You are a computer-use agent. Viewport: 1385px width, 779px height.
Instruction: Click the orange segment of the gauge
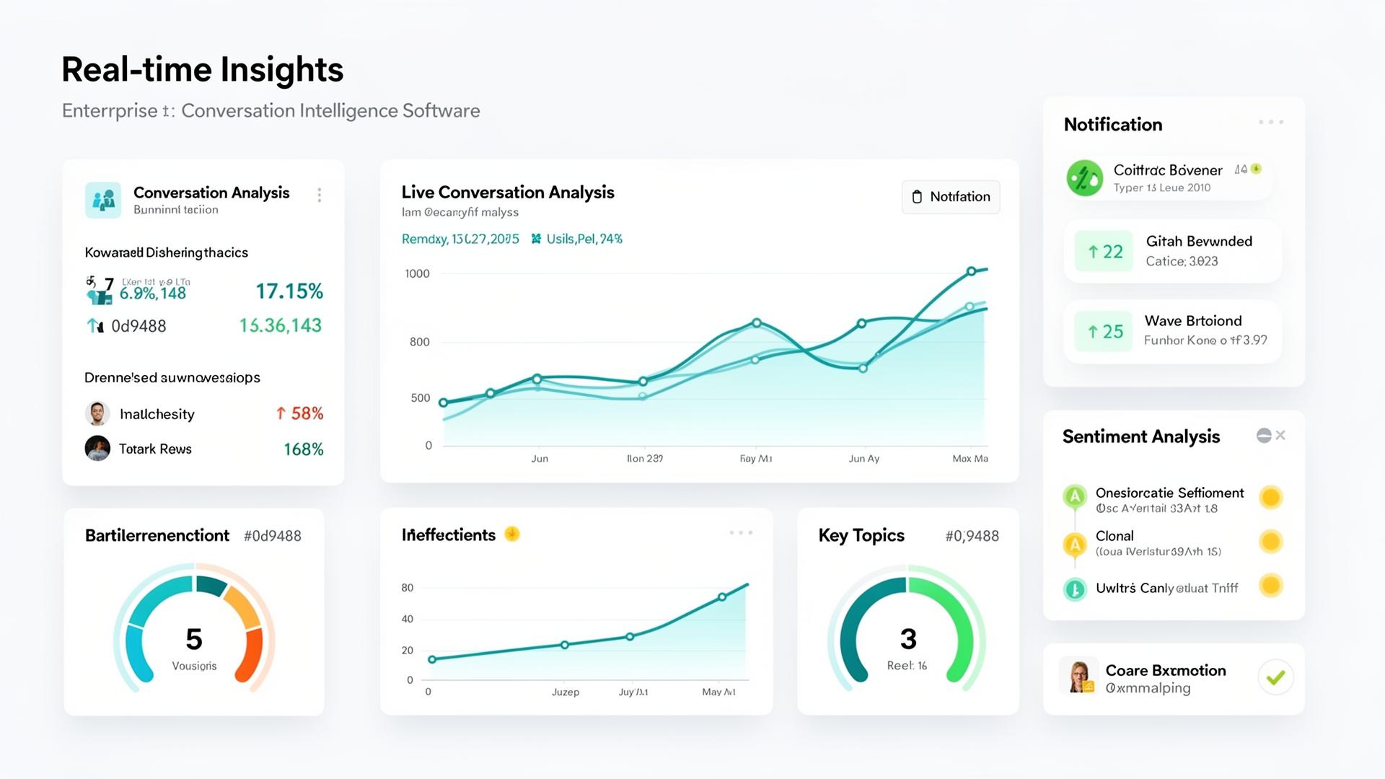pos(242,606)
